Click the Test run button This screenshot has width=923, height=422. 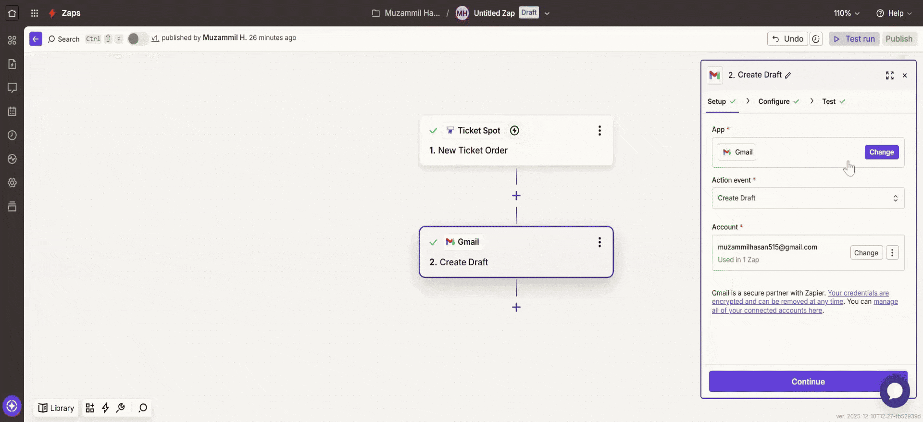pos(854,39)
